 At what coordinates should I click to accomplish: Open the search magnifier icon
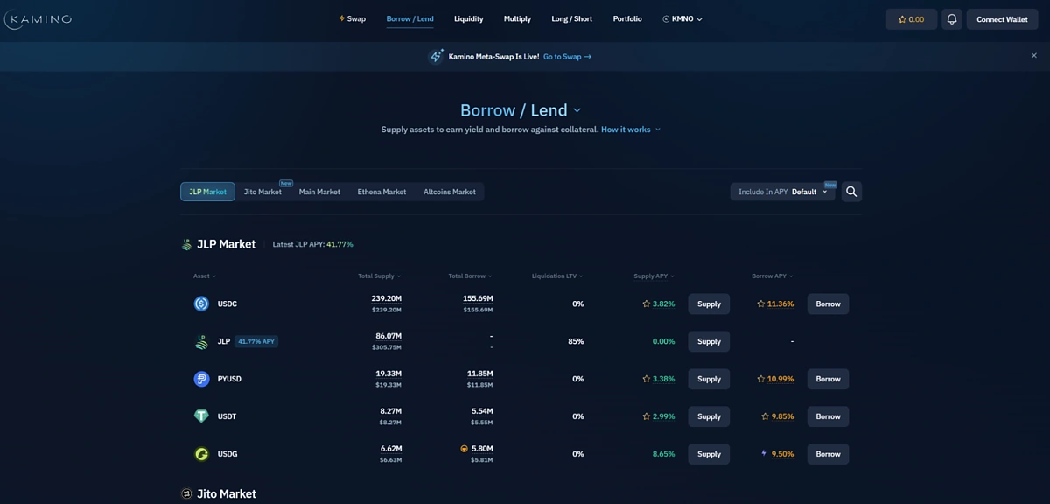(x=851, y=192)
